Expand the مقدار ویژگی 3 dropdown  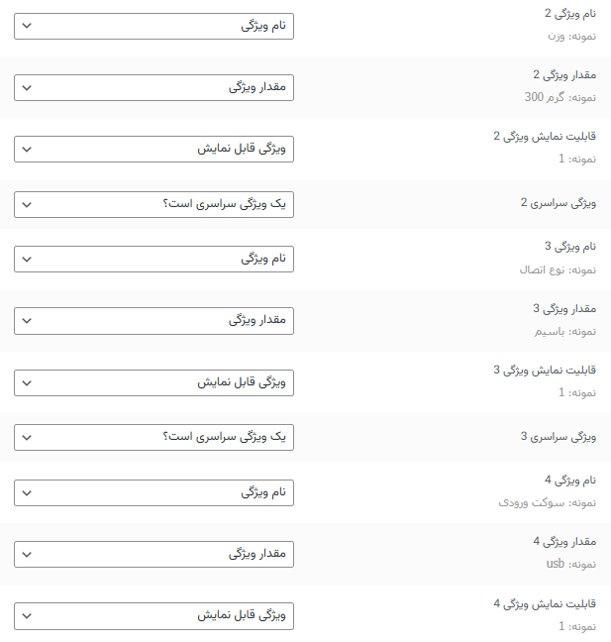153,321
